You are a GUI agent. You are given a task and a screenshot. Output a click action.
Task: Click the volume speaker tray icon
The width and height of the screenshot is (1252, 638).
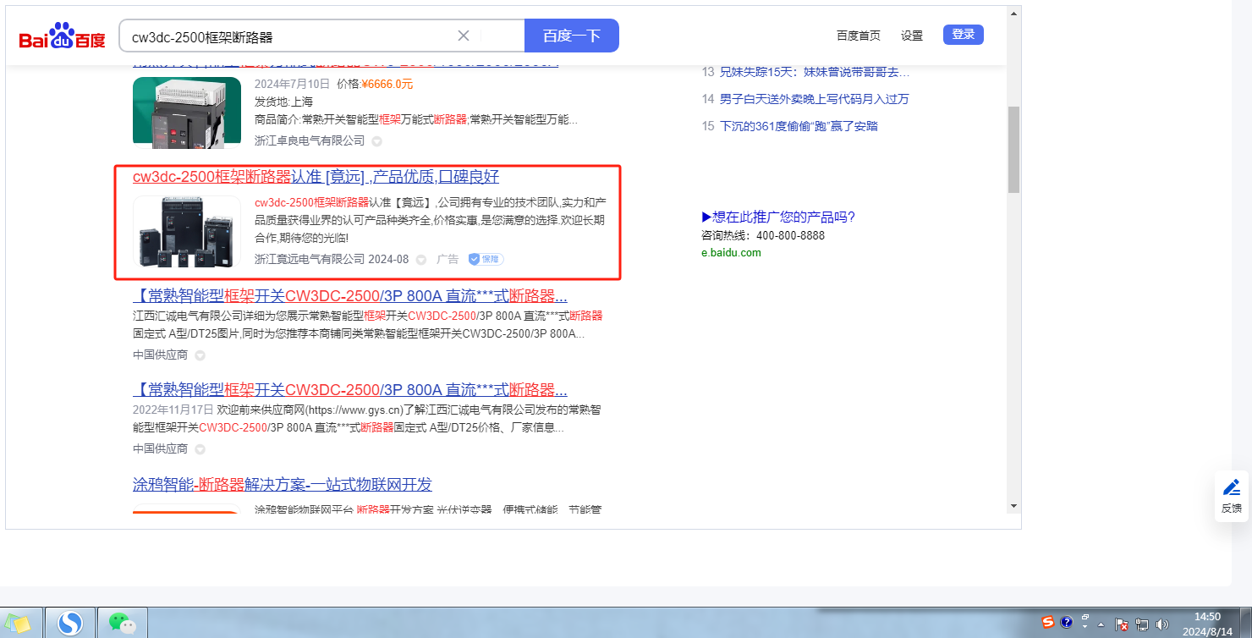click(1161, 624)
